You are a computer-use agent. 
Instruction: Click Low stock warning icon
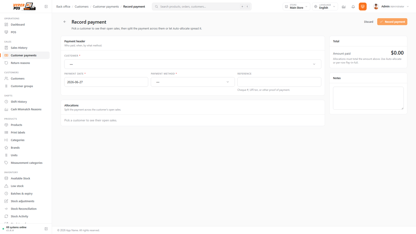click(6, 186)
